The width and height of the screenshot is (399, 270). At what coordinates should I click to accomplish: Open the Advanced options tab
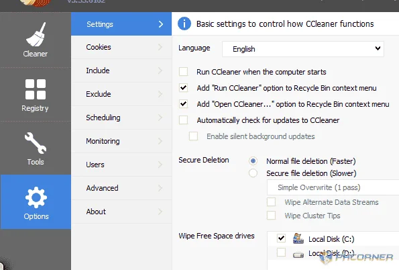point(121,188)
